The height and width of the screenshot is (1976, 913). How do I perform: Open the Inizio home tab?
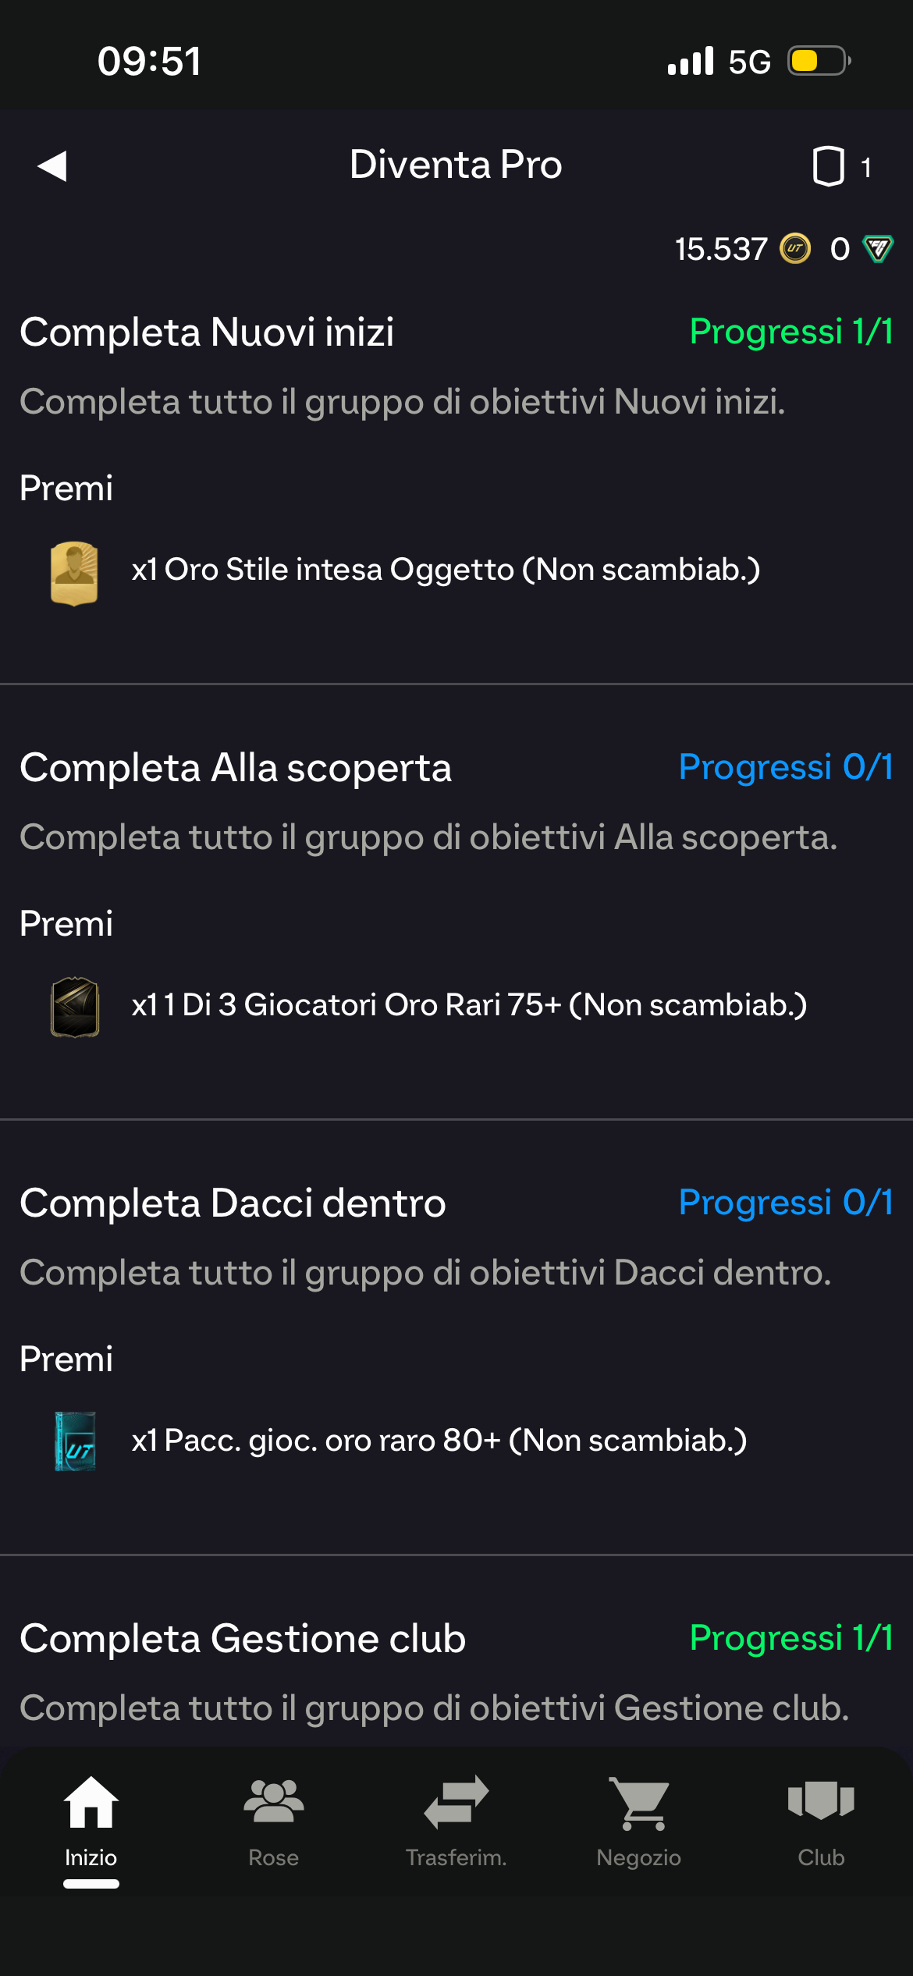point(91,1818)
